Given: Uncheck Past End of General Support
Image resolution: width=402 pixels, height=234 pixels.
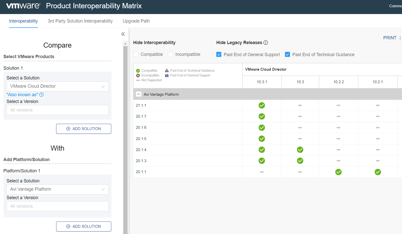Looking at the screenshot, I should click(x=219, y=54).
